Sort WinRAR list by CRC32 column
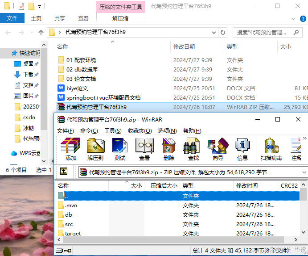Viewport: 308px width, 256px height. coord(289,186)
